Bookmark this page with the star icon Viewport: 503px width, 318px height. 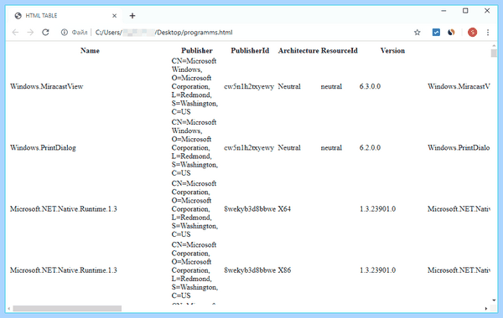pos(417,33)
